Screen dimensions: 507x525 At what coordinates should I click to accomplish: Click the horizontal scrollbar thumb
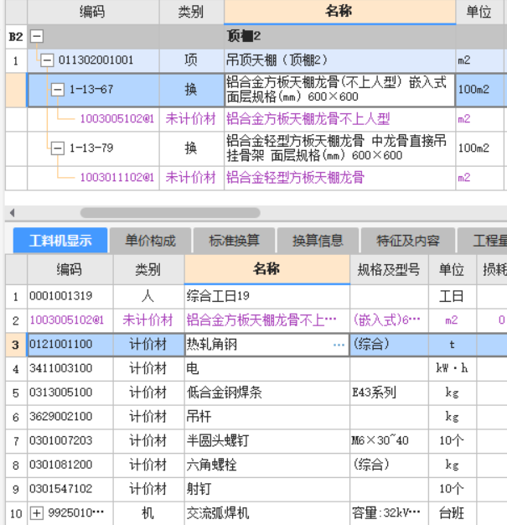point(170,213)
